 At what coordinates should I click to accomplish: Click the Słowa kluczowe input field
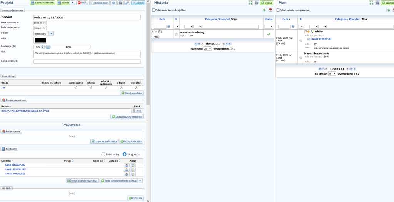click(x=87, y=61)
